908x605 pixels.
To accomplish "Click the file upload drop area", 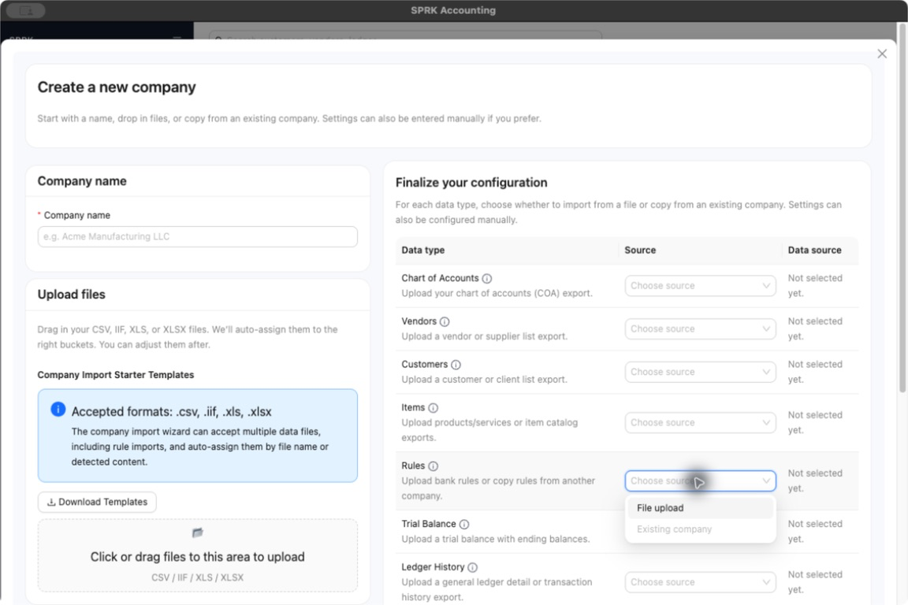I will (x=198, y=555).
